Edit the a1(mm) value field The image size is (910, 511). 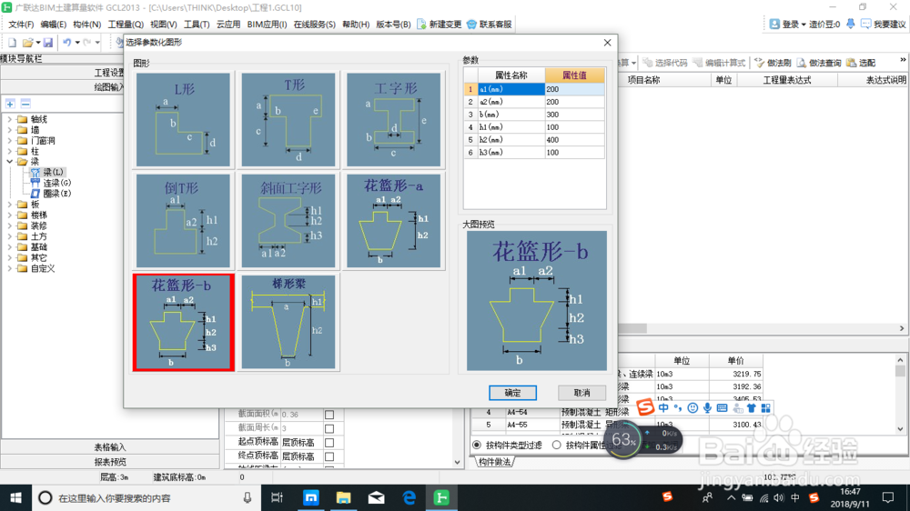point(574,89)
